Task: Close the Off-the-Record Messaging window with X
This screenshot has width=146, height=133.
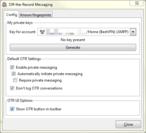Action: pyautogui.click(x=137, y=3)
